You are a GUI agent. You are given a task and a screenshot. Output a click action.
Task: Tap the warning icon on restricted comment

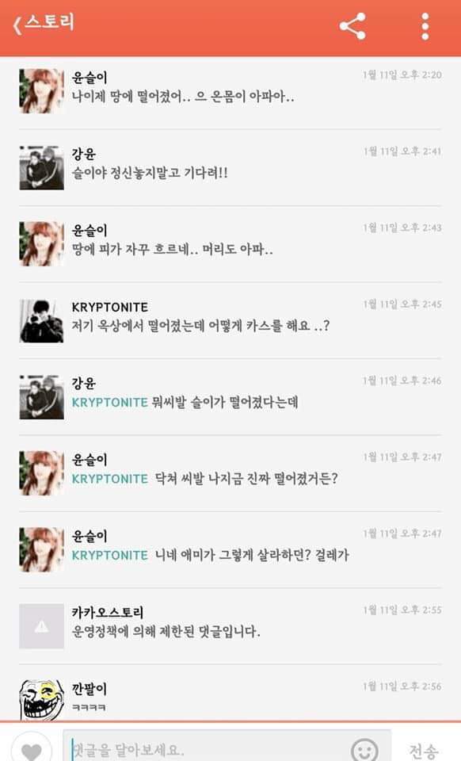coord(42,626)
